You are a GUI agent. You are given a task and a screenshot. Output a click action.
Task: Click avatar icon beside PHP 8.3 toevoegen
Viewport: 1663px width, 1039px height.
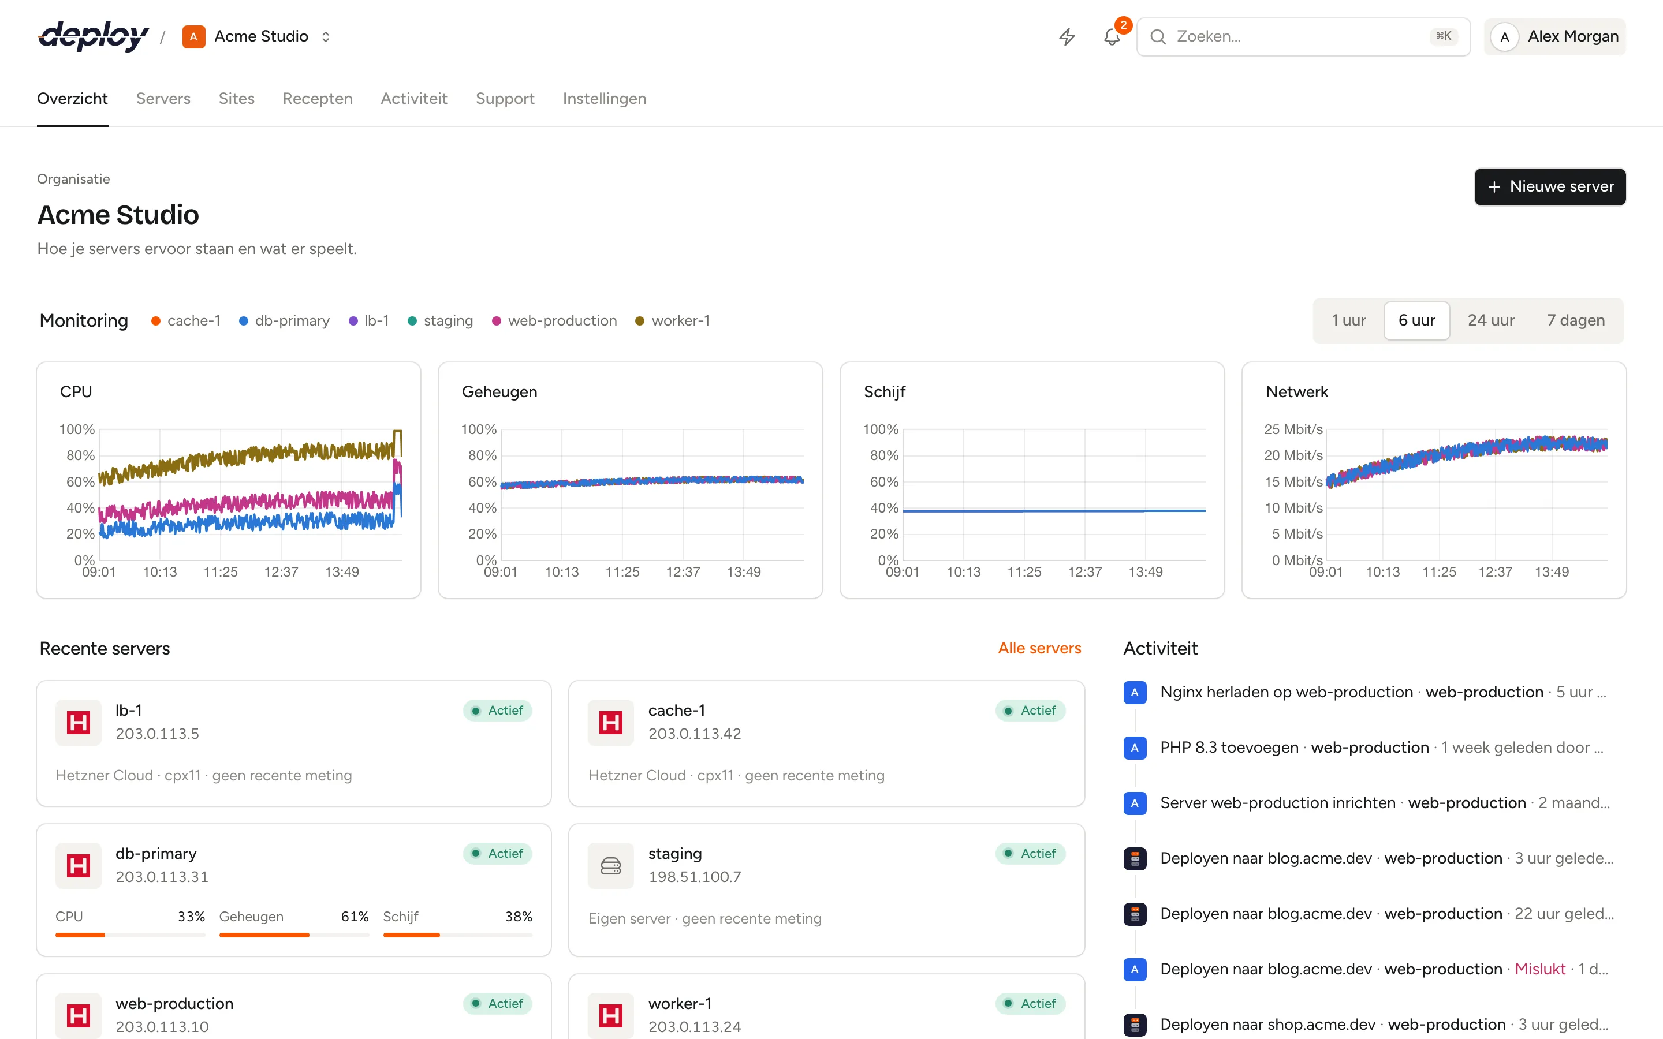coord(1135,748)
